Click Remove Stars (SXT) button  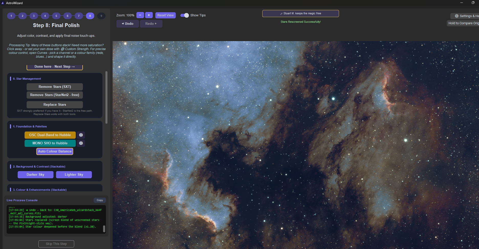55,87
